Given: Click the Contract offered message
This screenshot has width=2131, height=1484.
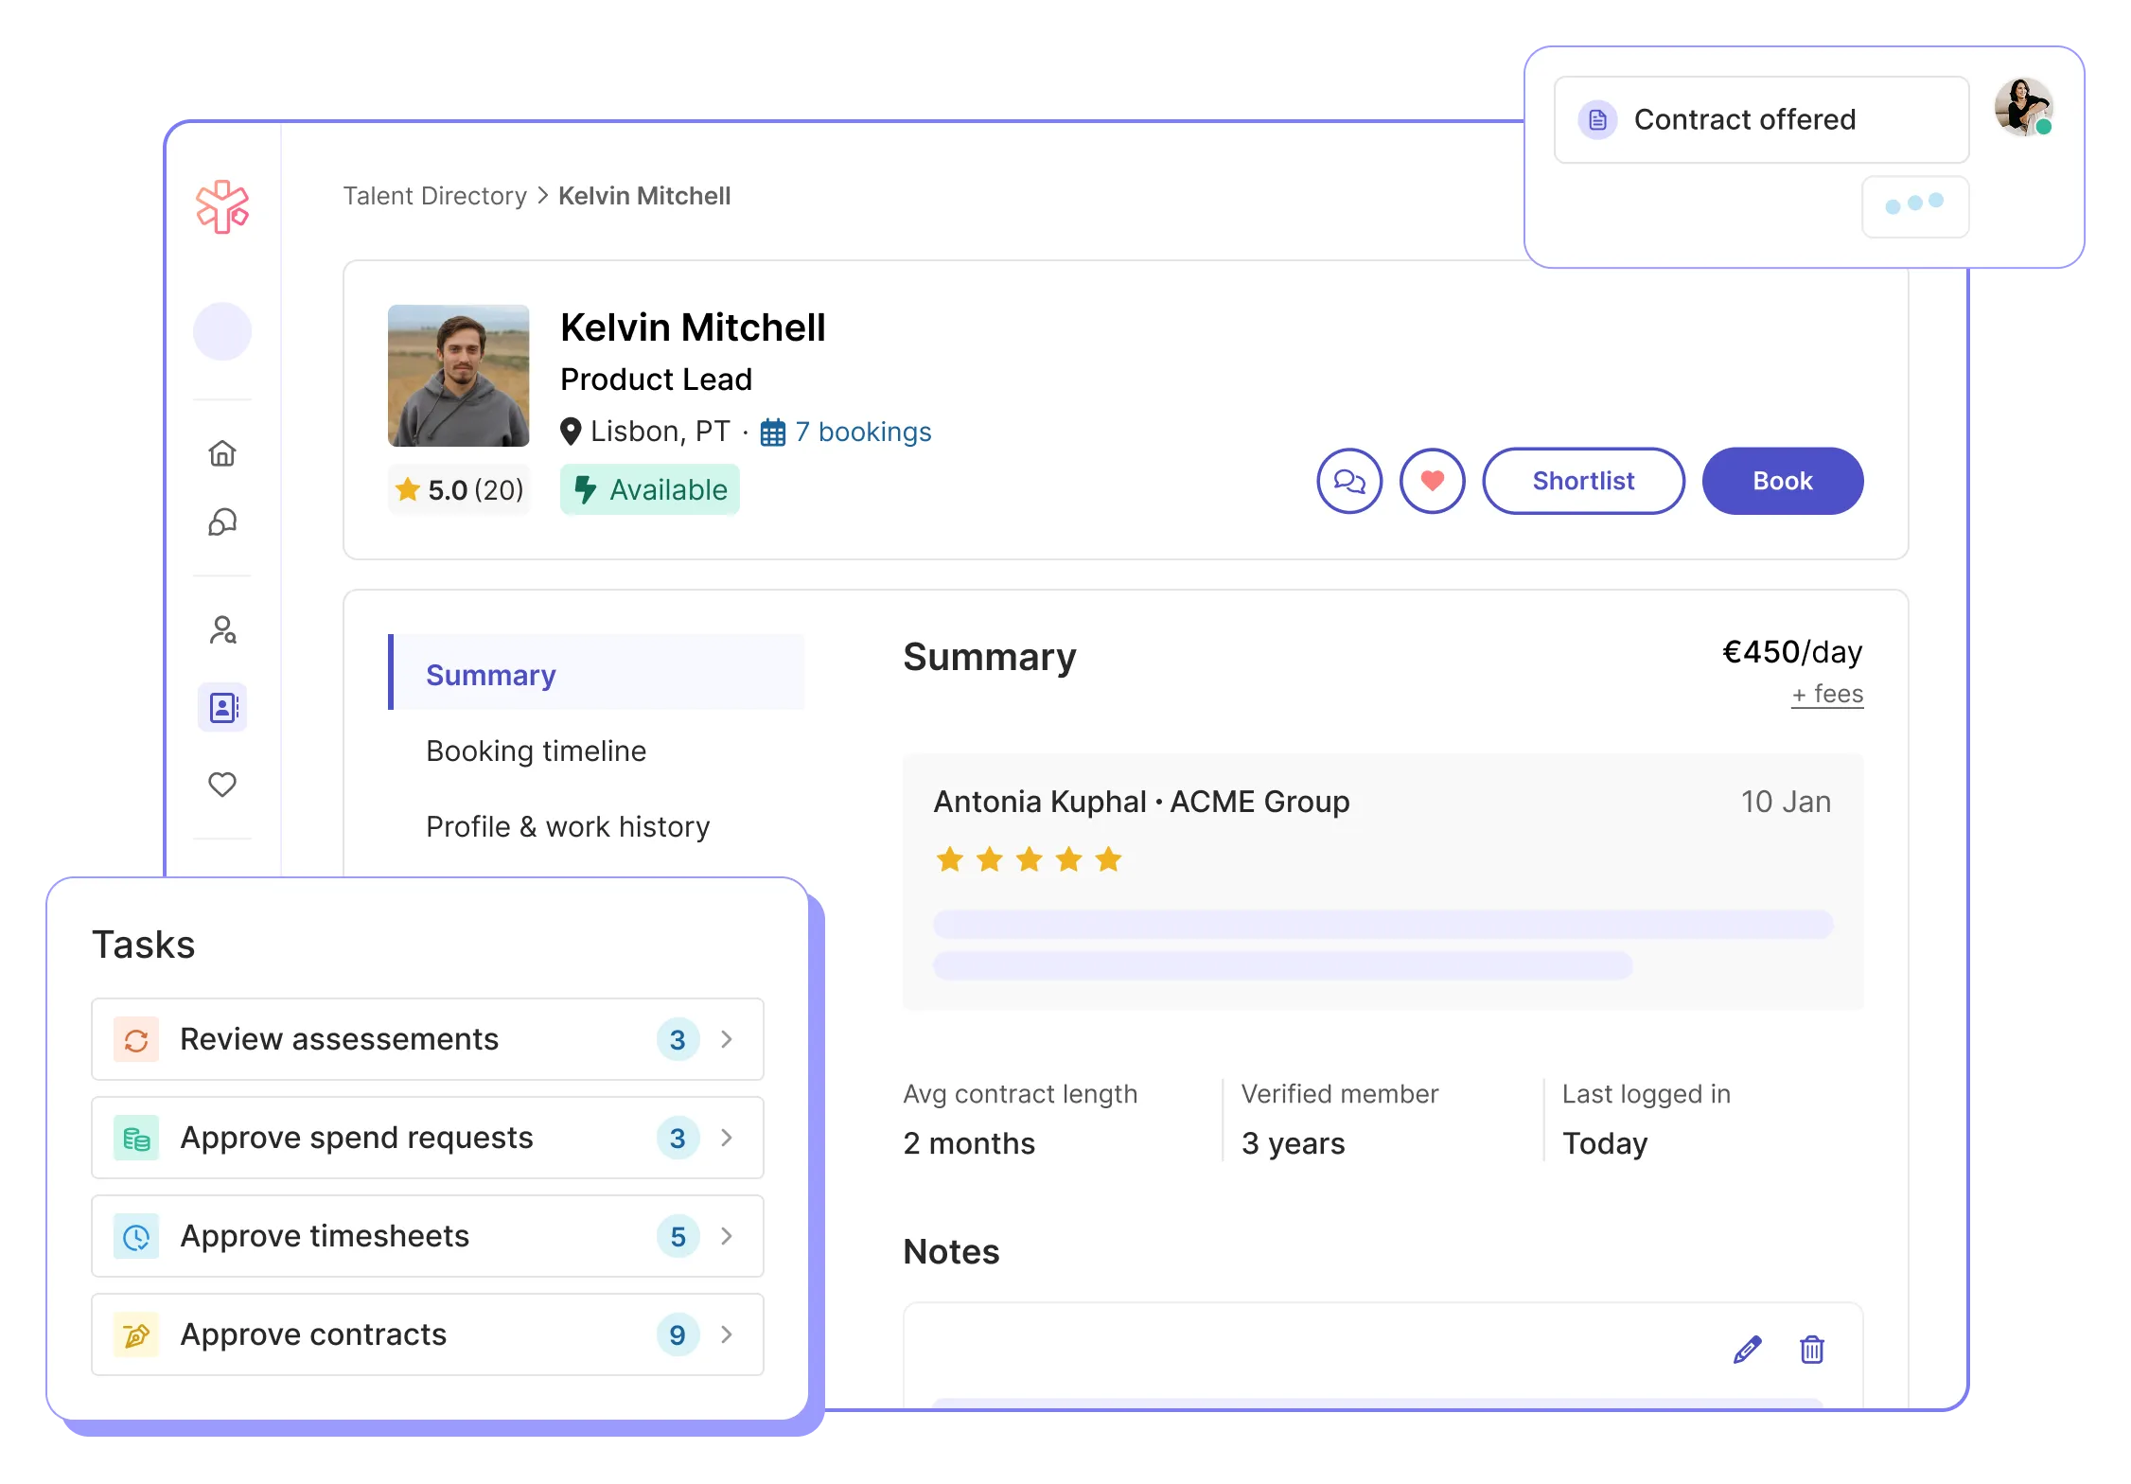Looking at the screenshot, I should tap(1761, 120).
